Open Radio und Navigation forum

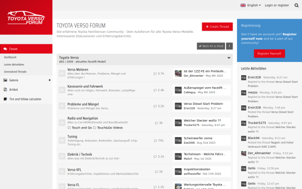pyautogui.click(x=83, y=118)
